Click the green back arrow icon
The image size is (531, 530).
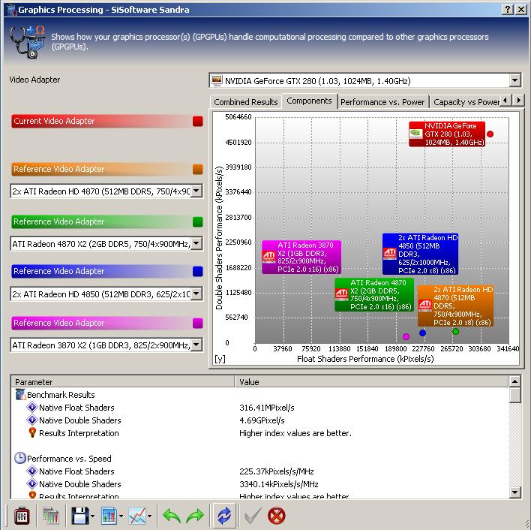click(172, 516)
